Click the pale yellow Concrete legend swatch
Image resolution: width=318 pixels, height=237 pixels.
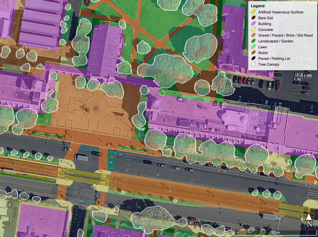click(x=253, y=30)
